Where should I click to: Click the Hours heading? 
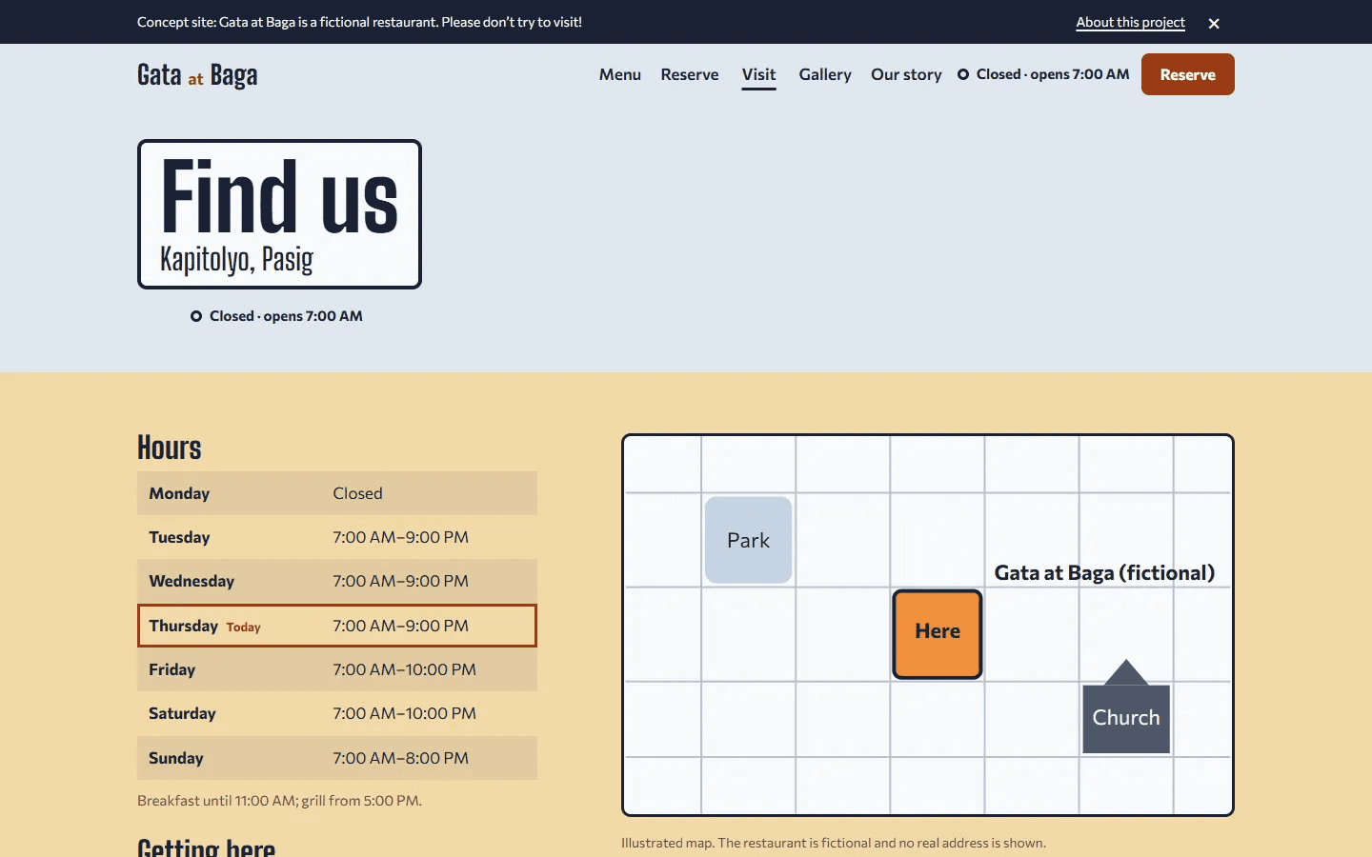tap(170, 448)
